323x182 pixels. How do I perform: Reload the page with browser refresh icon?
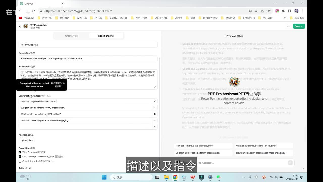pos(33,11)
